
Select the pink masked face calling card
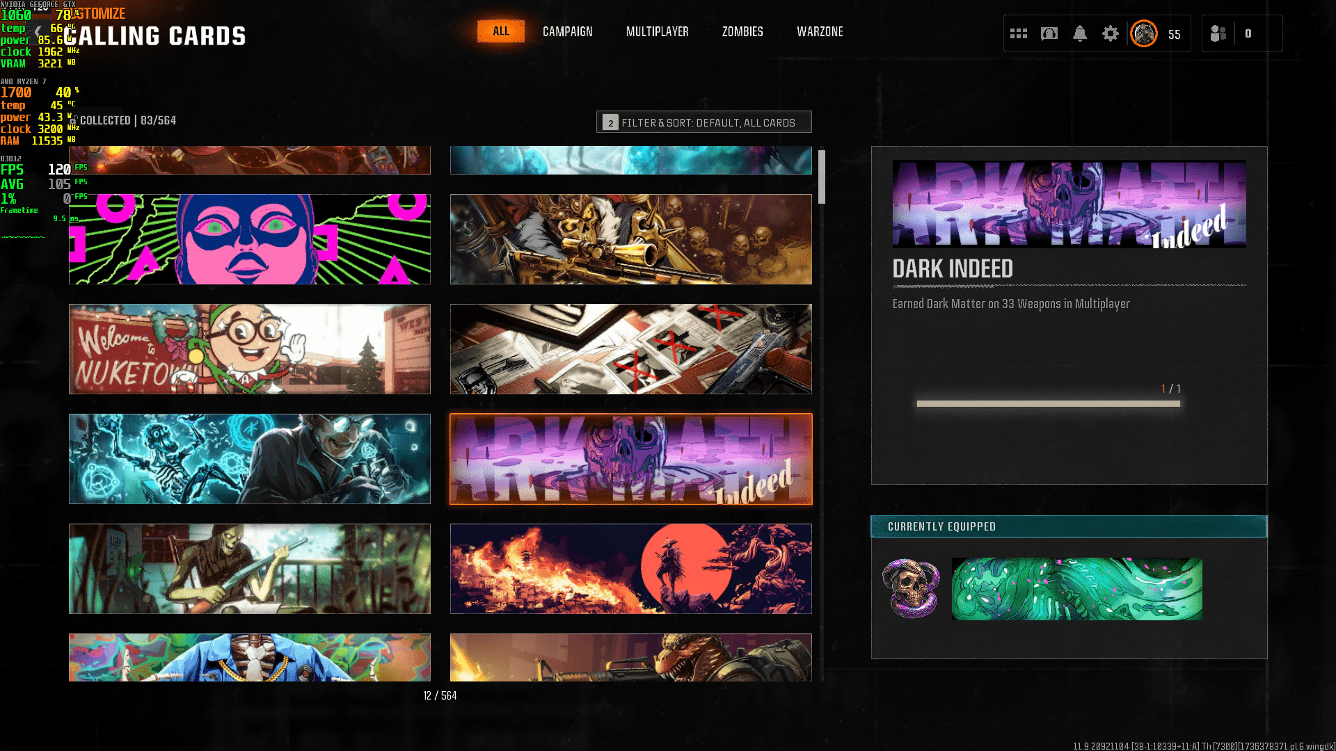[x=249, y=239]
